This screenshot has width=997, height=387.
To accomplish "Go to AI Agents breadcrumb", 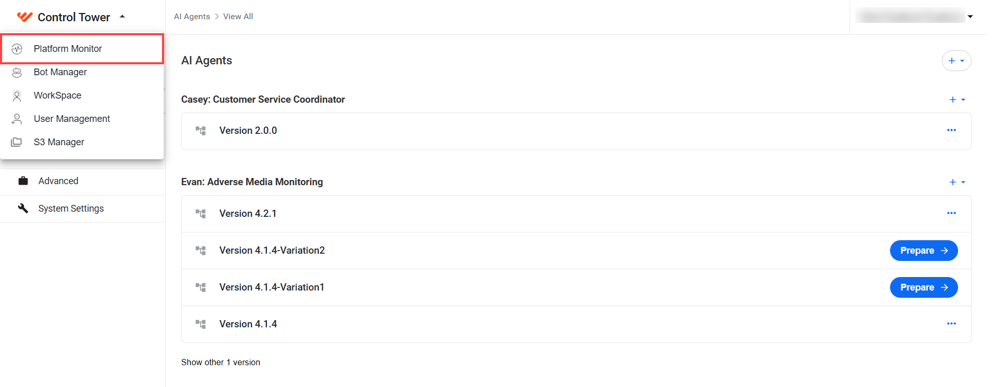I will click(192, 17).
